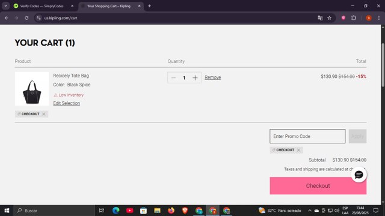
Task: Click the -15% discount label
Action: pos(361,76)
